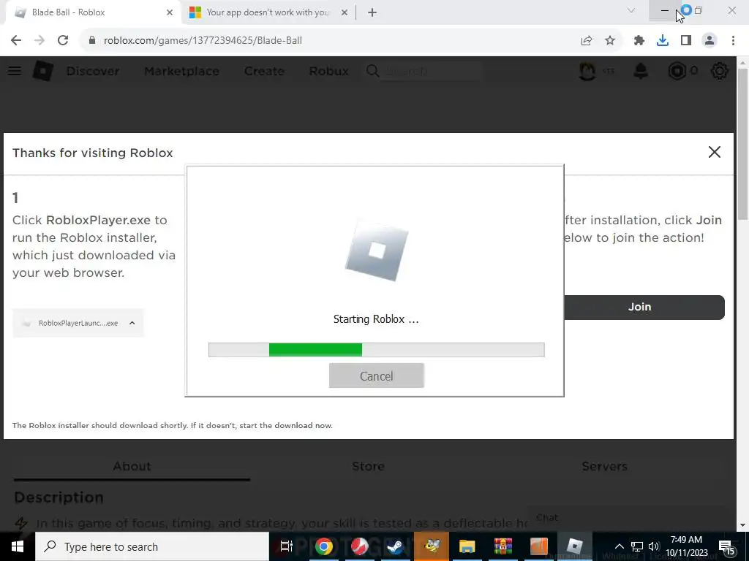The width and height of the screenshot is (749, 561).
Task: Toggle the Chrome side panel
Action: pos(686,41)
